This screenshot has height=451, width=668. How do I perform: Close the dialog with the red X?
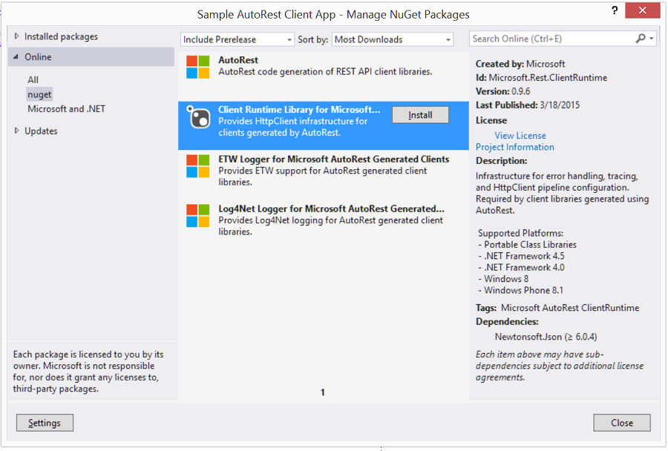[x=643, y=10]
